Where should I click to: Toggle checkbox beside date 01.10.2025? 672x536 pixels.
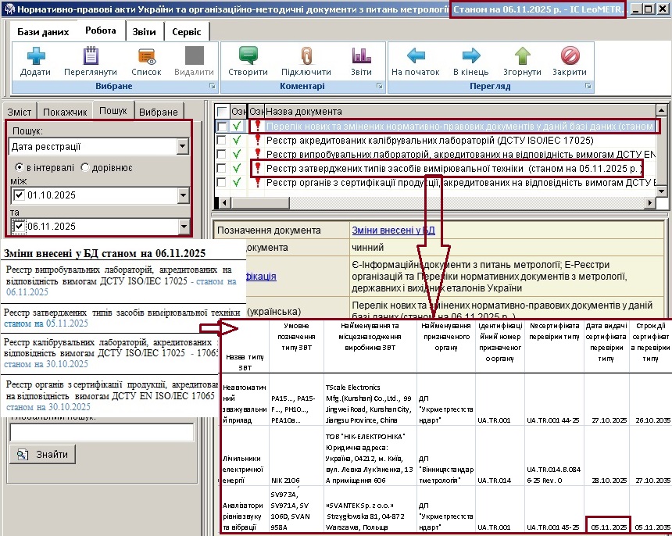20,195
